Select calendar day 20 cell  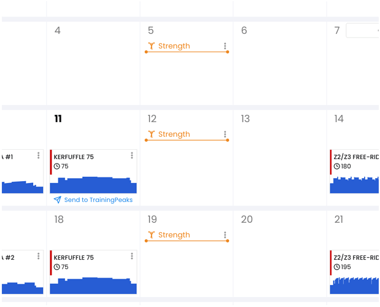pos(280,254)
